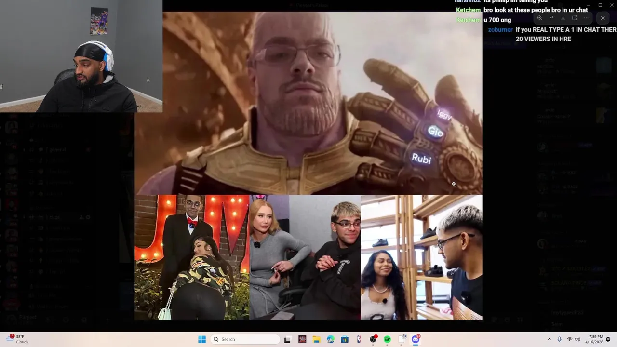The height and width of the screenshot is (347, 617).
Task: Open the weather widget showing 38°F Cloudy
Action: point(17,339)
